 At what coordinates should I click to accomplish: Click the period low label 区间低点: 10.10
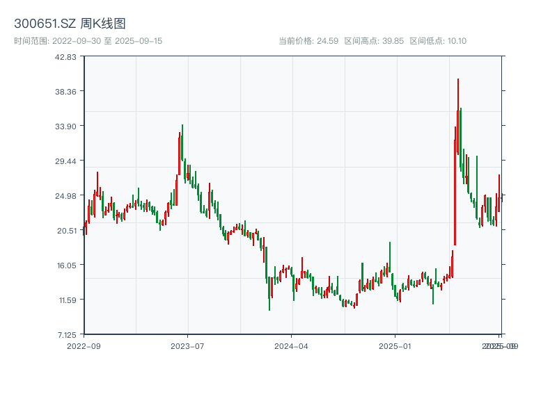point(438,41)
